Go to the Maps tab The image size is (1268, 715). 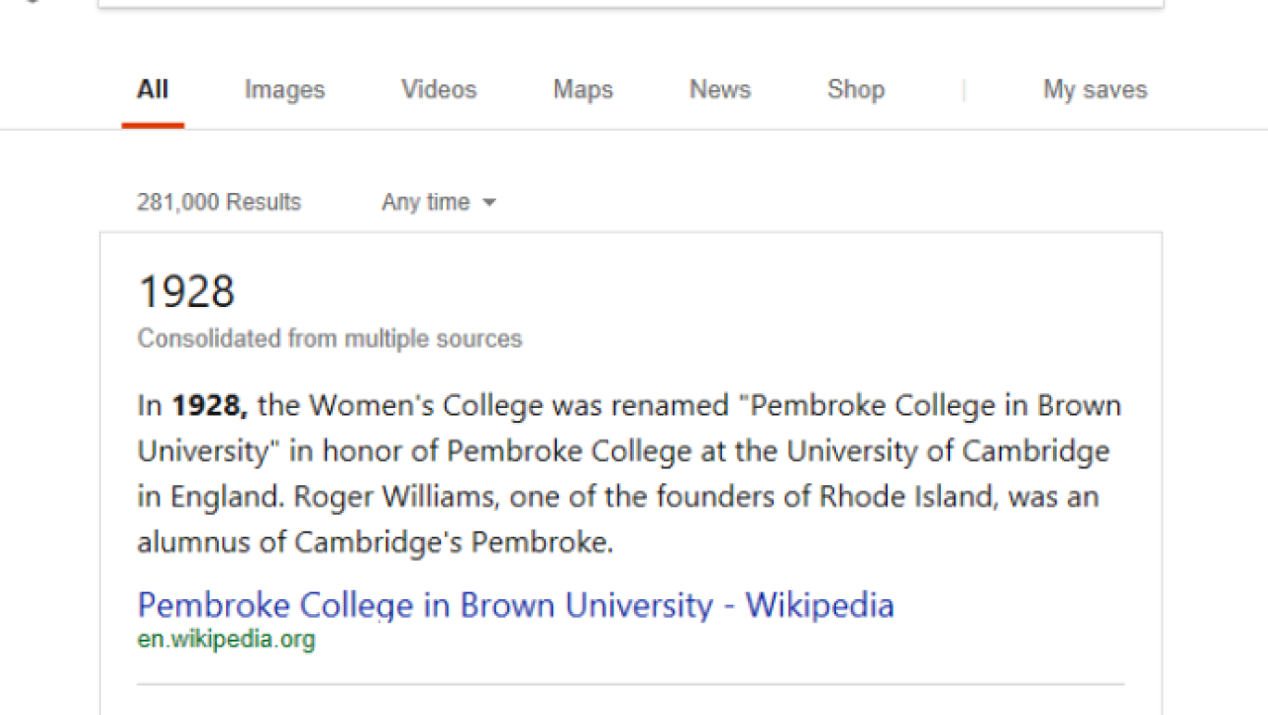pyautogui.click(x=582, y=90)
